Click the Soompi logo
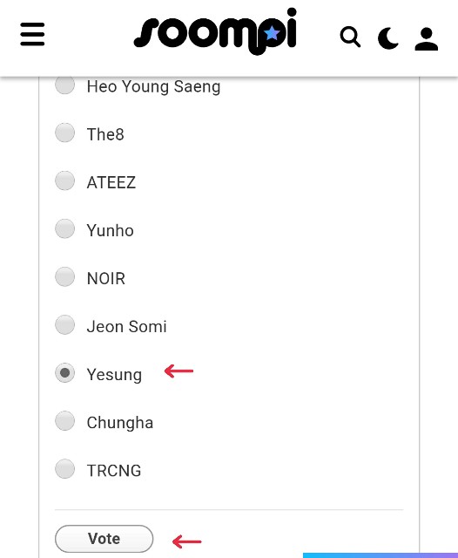The image size is (458, 558). 215,31
